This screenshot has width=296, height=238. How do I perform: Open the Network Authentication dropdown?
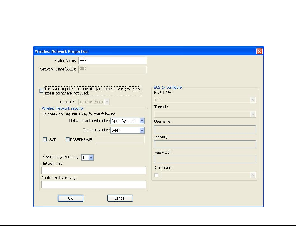[128, 121]
